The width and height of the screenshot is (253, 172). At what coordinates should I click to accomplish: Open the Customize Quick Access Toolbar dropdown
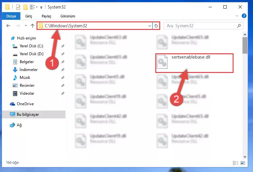pos(41,8)
